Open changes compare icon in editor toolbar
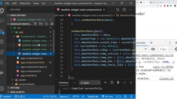Image resolution: width=177 pixels, height=99 pixels. 118,10
